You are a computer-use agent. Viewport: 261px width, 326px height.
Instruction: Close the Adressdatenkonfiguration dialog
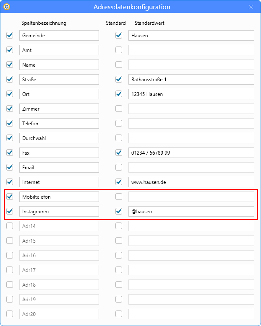click(251, 7)
